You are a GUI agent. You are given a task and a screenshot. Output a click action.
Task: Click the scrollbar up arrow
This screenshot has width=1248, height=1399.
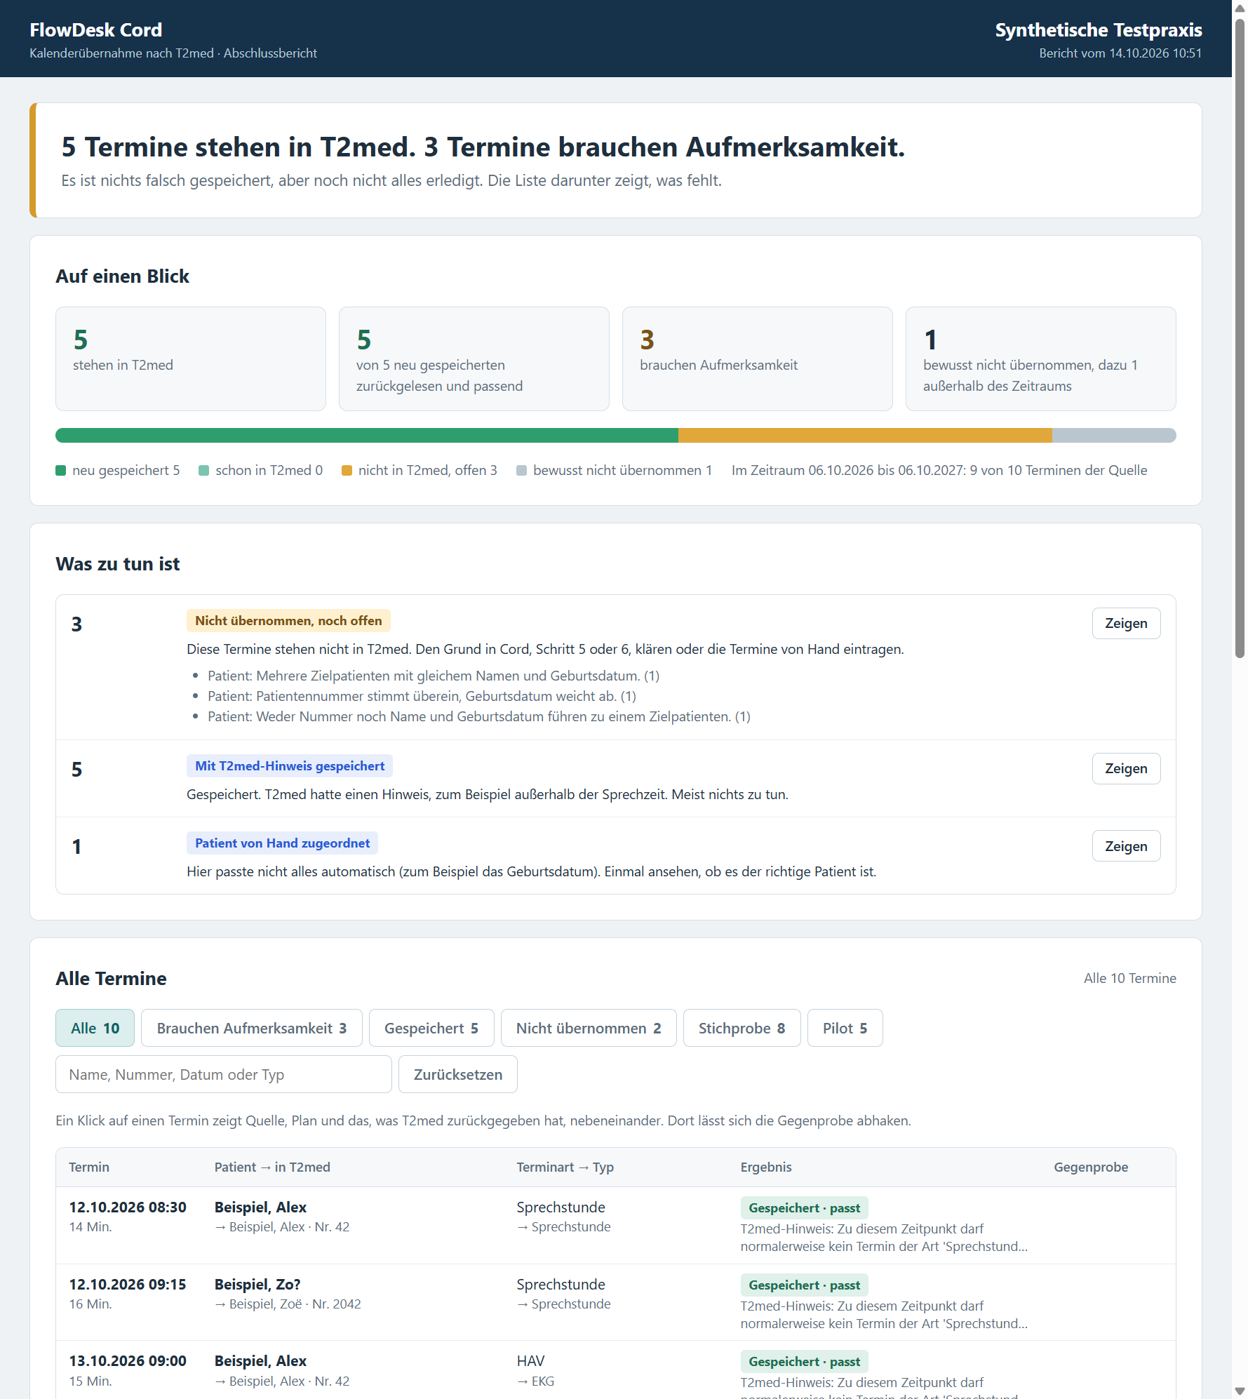click(1240, 8)
